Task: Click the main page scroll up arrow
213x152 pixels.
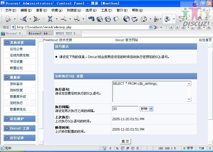Action: (x=210, y=45)
